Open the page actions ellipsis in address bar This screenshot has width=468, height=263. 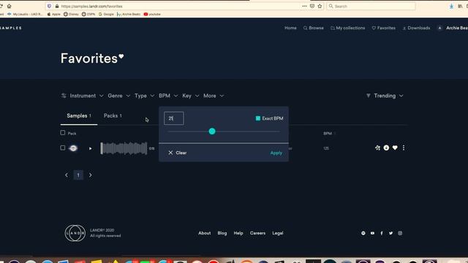tap(304, 6)
